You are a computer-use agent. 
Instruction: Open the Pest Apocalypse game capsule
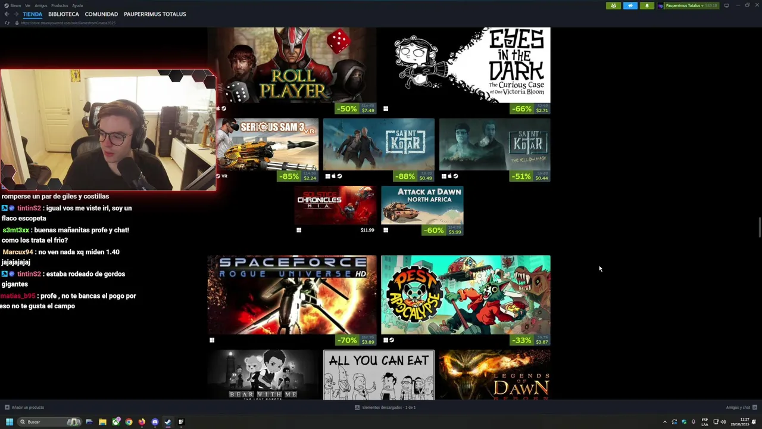466,294
